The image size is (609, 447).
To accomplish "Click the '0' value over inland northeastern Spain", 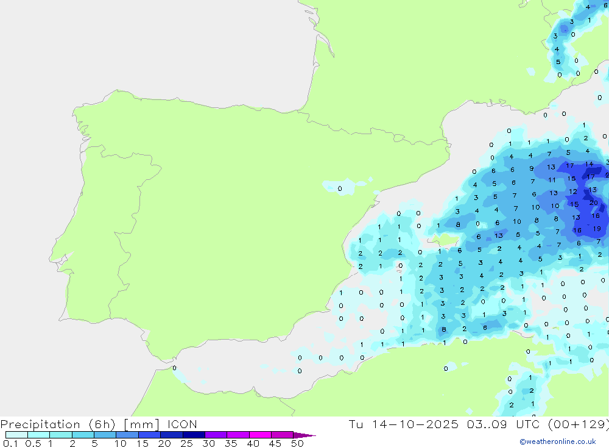I will click(340, 188).
